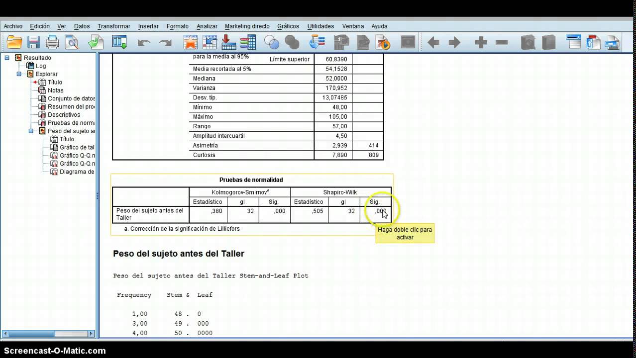Screen dimensions: 636x358
Task: Select Descriptivos in the outline tree
Action: (x=64, y=115)
